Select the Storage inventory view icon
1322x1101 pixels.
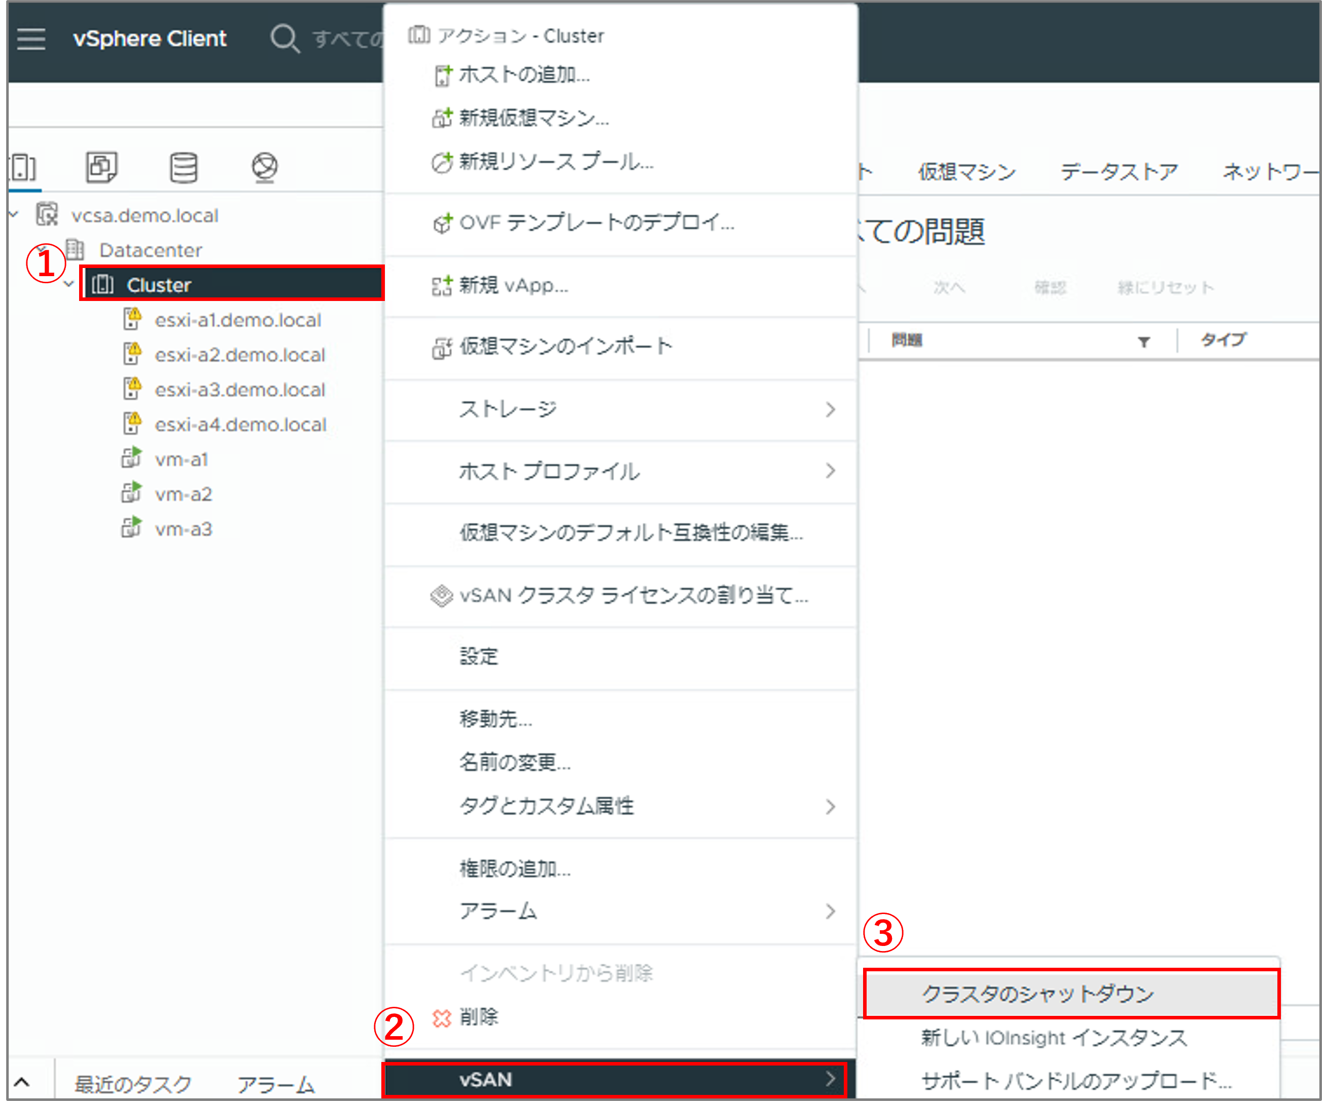pos(183,167)
